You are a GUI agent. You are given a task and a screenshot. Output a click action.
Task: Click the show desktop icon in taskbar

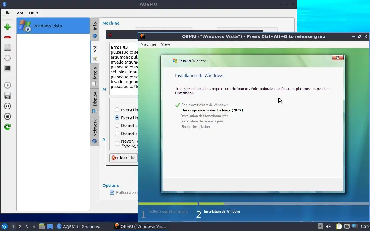(x=50, y=227)
